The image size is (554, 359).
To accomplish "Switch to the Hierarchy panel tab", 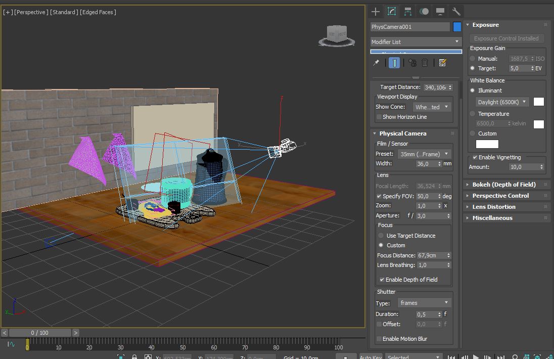I will coord(408,11).
